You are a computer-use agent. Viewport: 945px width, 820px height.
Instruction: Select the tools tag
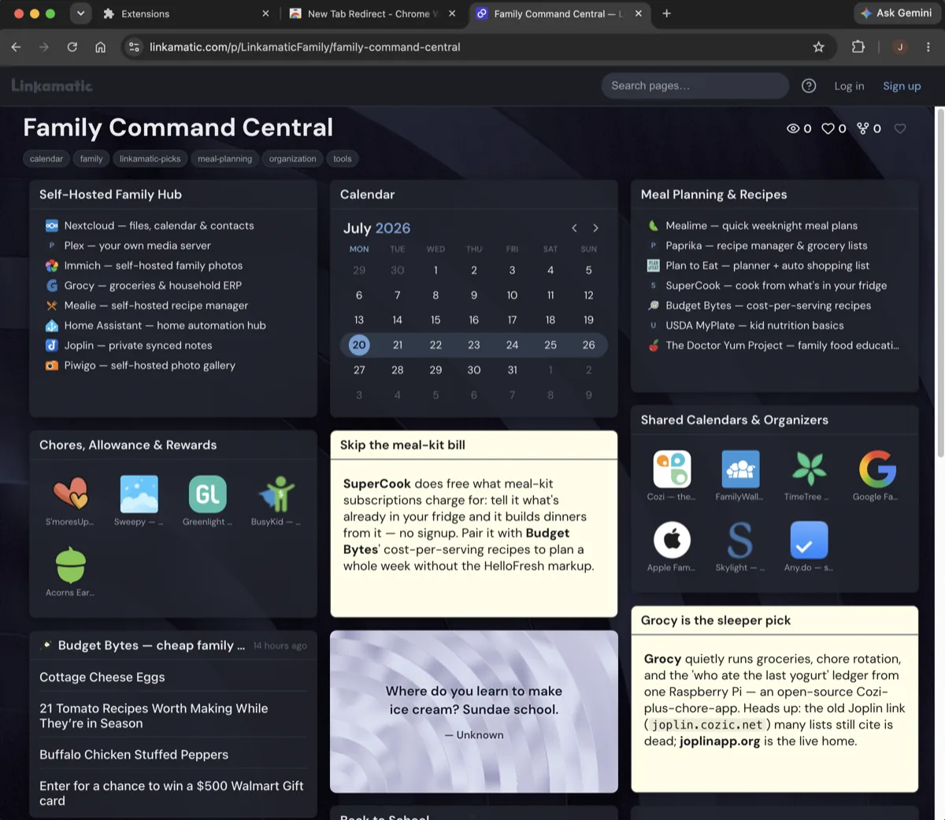(x=343, y=159)
